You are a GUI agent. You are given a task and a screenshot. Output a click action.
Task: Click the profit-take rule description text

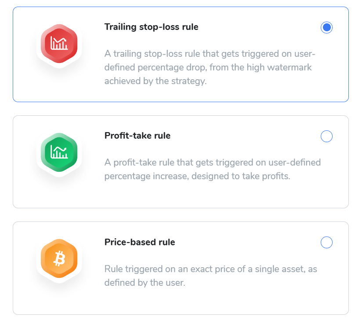coord(213,169)
